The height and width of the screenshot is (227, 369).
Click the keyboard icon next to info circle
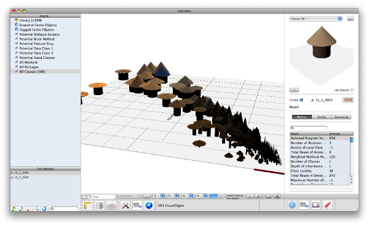click(x=304, y=205)
